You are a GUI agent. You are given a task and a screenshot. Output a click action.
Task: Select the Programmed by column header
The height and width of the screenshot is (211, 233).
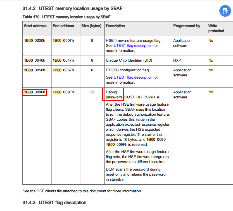point(185,26)
